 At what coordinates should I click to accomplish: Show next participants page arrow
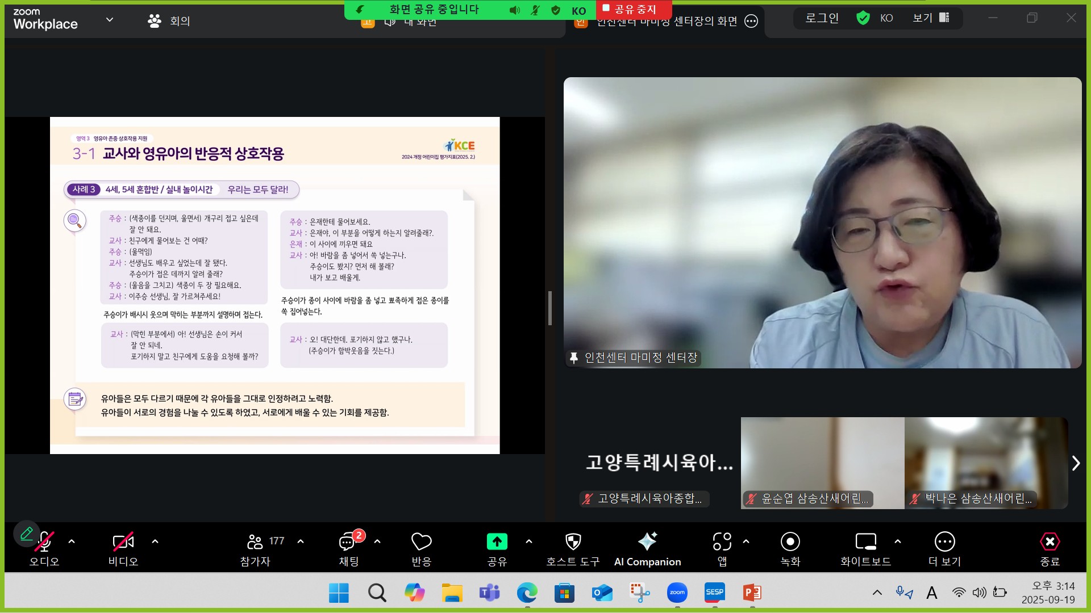point(1075,463)
